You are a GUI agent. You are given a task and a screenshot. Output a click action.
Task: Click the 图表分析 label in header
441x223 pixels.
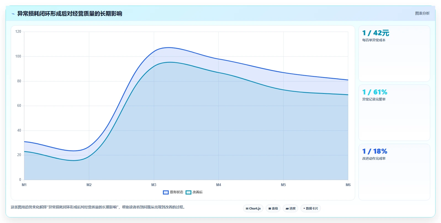(422, 13)
